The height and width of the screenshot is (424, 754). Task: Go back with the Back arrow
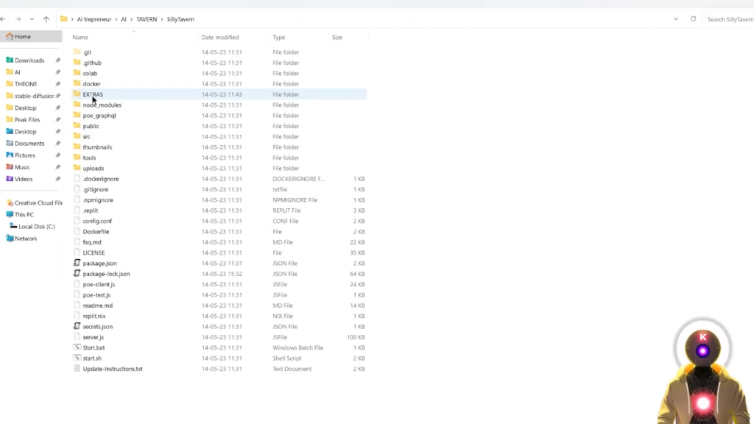coord(4,19)
